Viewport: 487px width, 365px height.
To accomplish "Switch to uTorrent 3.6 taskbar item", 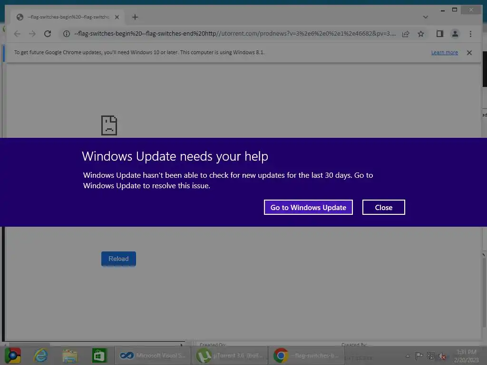I will click(x=230, y=355).
